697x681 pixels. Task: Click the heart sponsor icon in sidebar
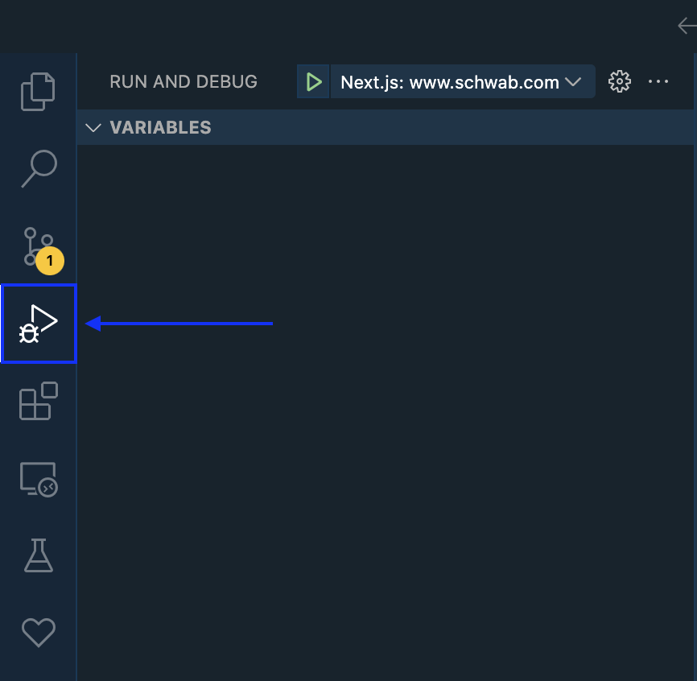click(38, 632)
